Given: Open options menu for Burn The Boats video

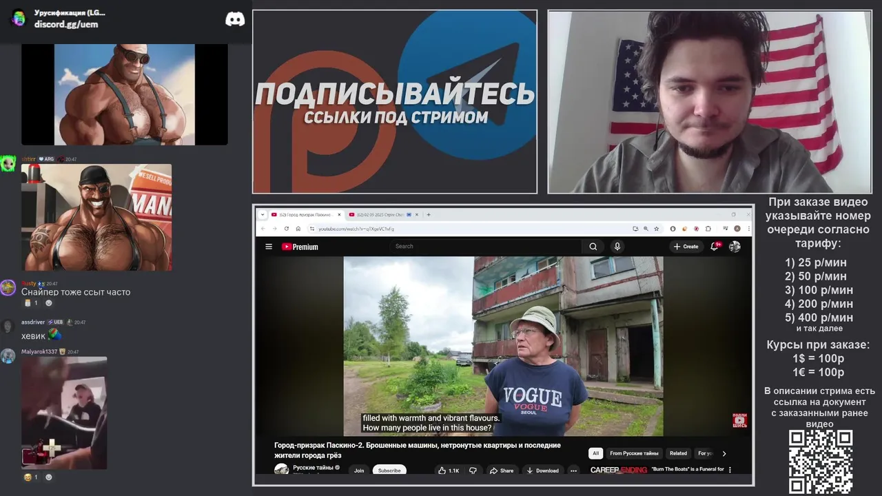Looking at the screenshot, I should pos(730,470).
